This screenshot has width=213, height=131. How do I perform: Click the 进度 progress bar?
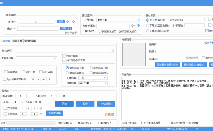pyautogui.click(x=31, y=123)
